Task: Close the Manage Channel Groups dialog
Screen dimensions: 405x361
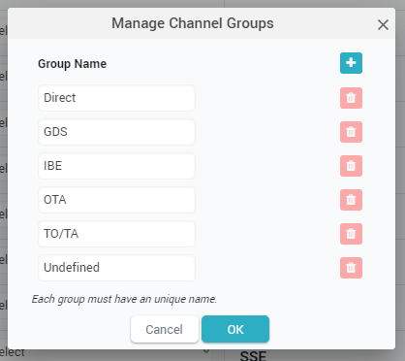Action: (x=383, y=24)
